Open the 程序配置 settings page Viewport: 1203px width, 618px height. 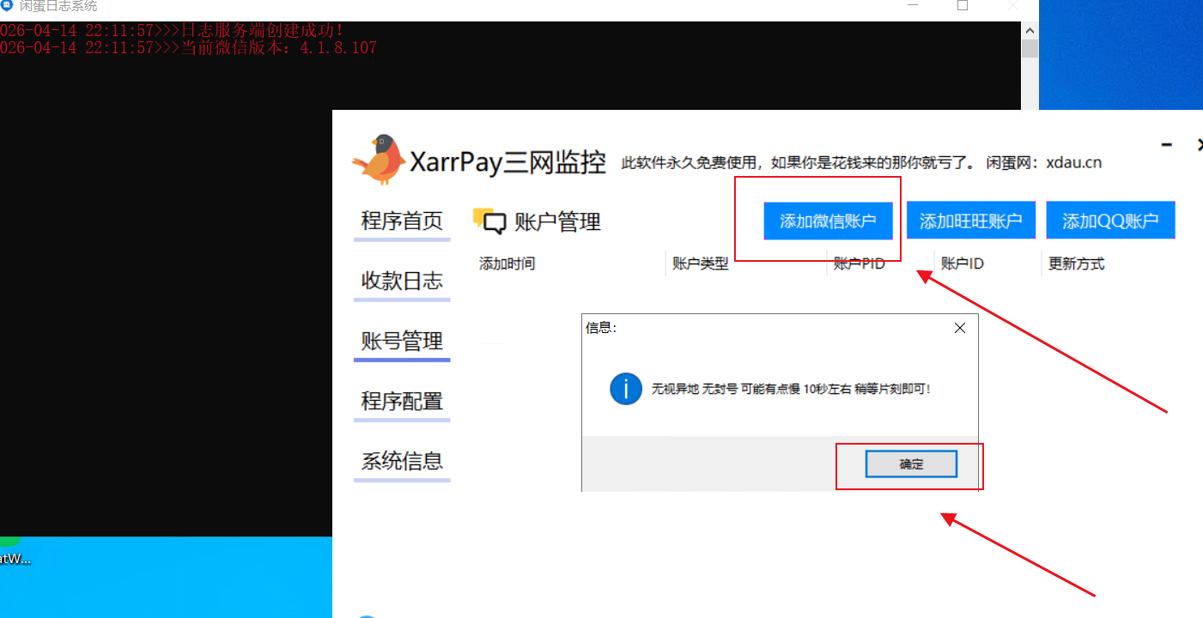pyautogui.click(x=401, y=401)
